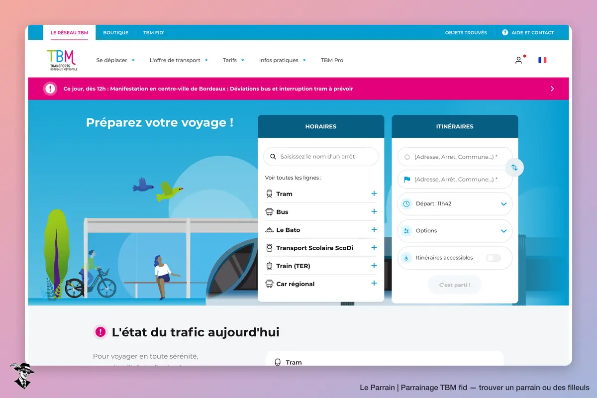Click the French flag language icon
The image size is (597, 398).
tap(542, 60)
